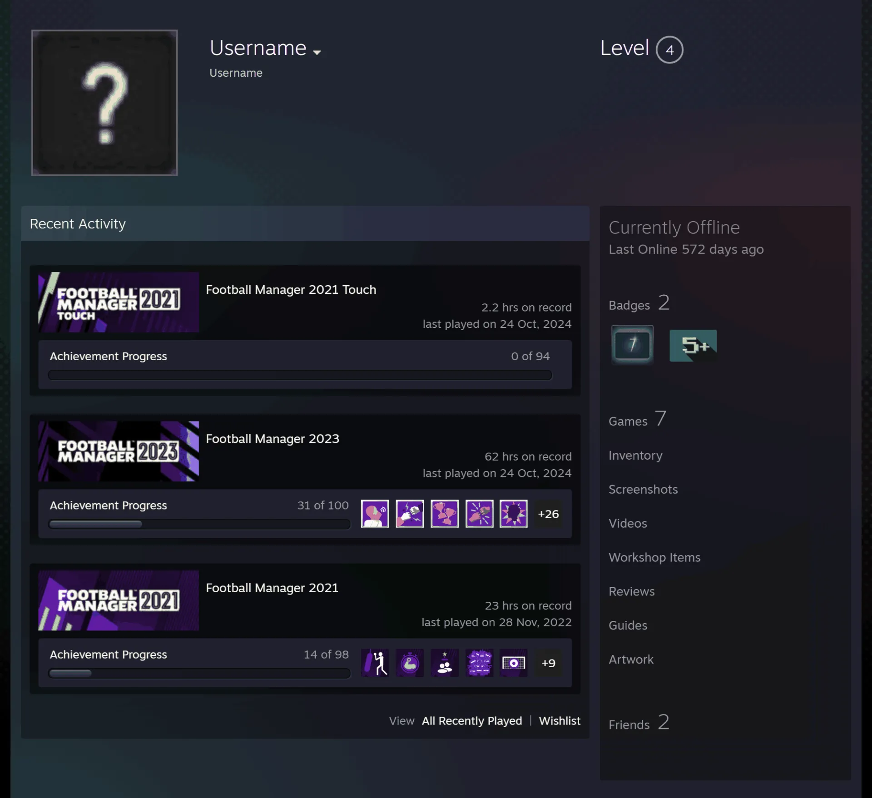Click Football Manager 2021 people star achievement
The width and height of the screenshot is (872, 798).
point(445,663)
